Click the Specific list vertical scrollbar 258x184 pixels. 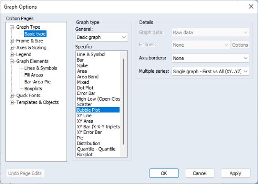coord(123,102)
